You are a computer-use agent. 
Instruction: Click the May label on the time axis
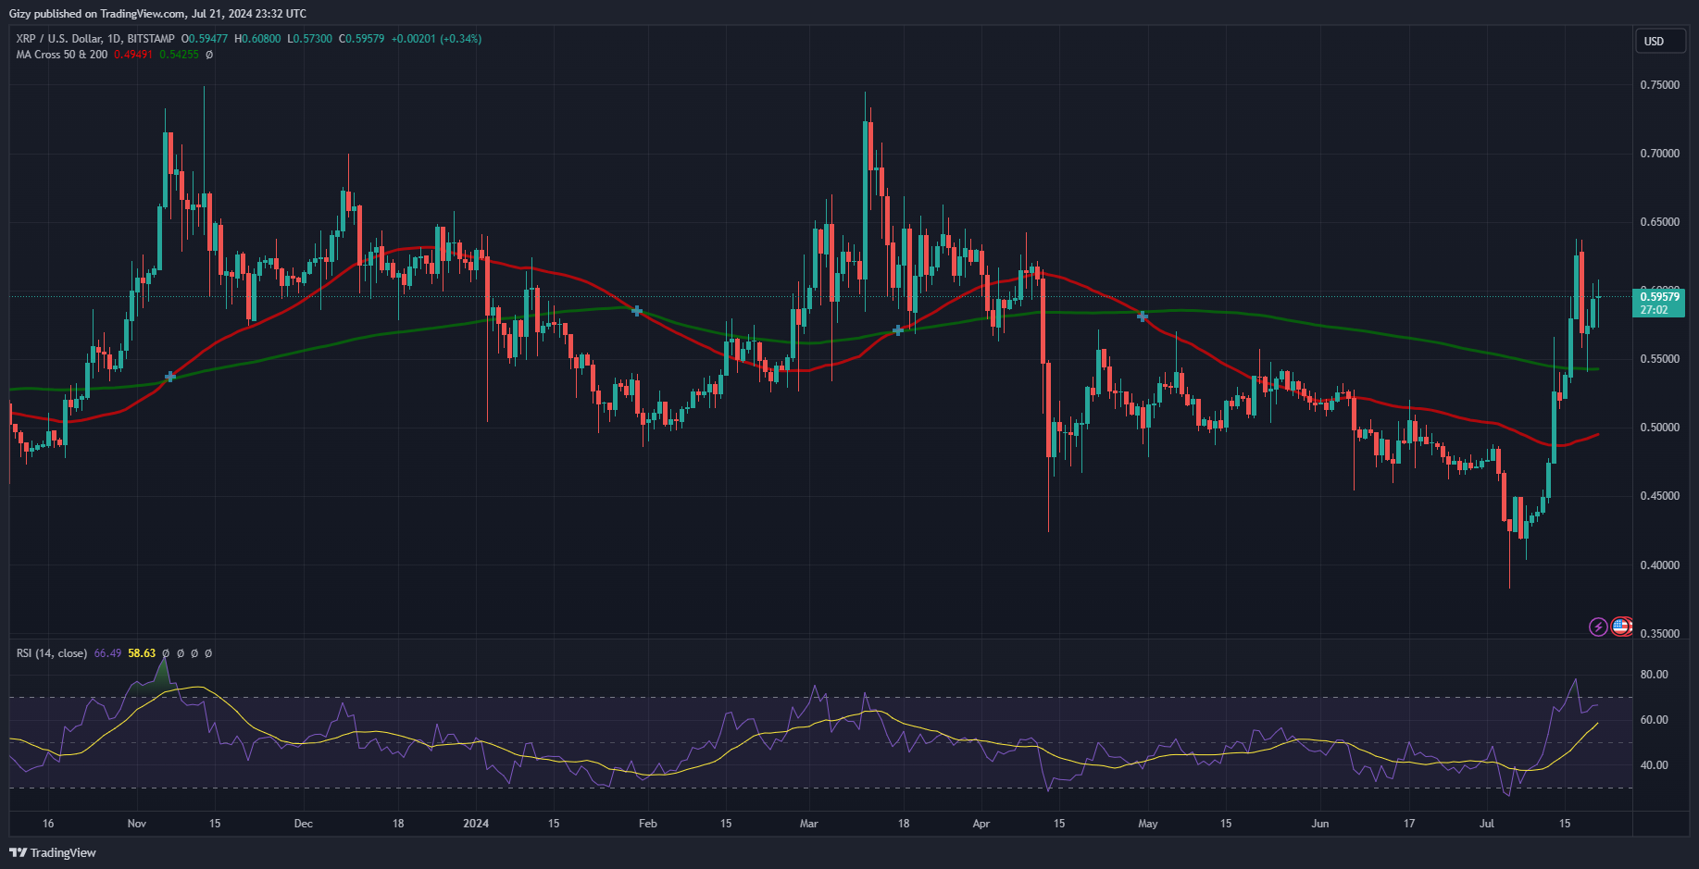pyautogui.click(x=1148, y=824)
